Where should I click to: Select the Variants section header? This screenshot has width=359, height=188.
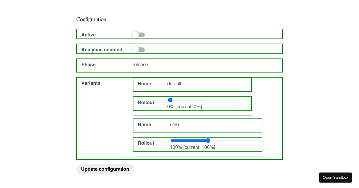point(91,83)
